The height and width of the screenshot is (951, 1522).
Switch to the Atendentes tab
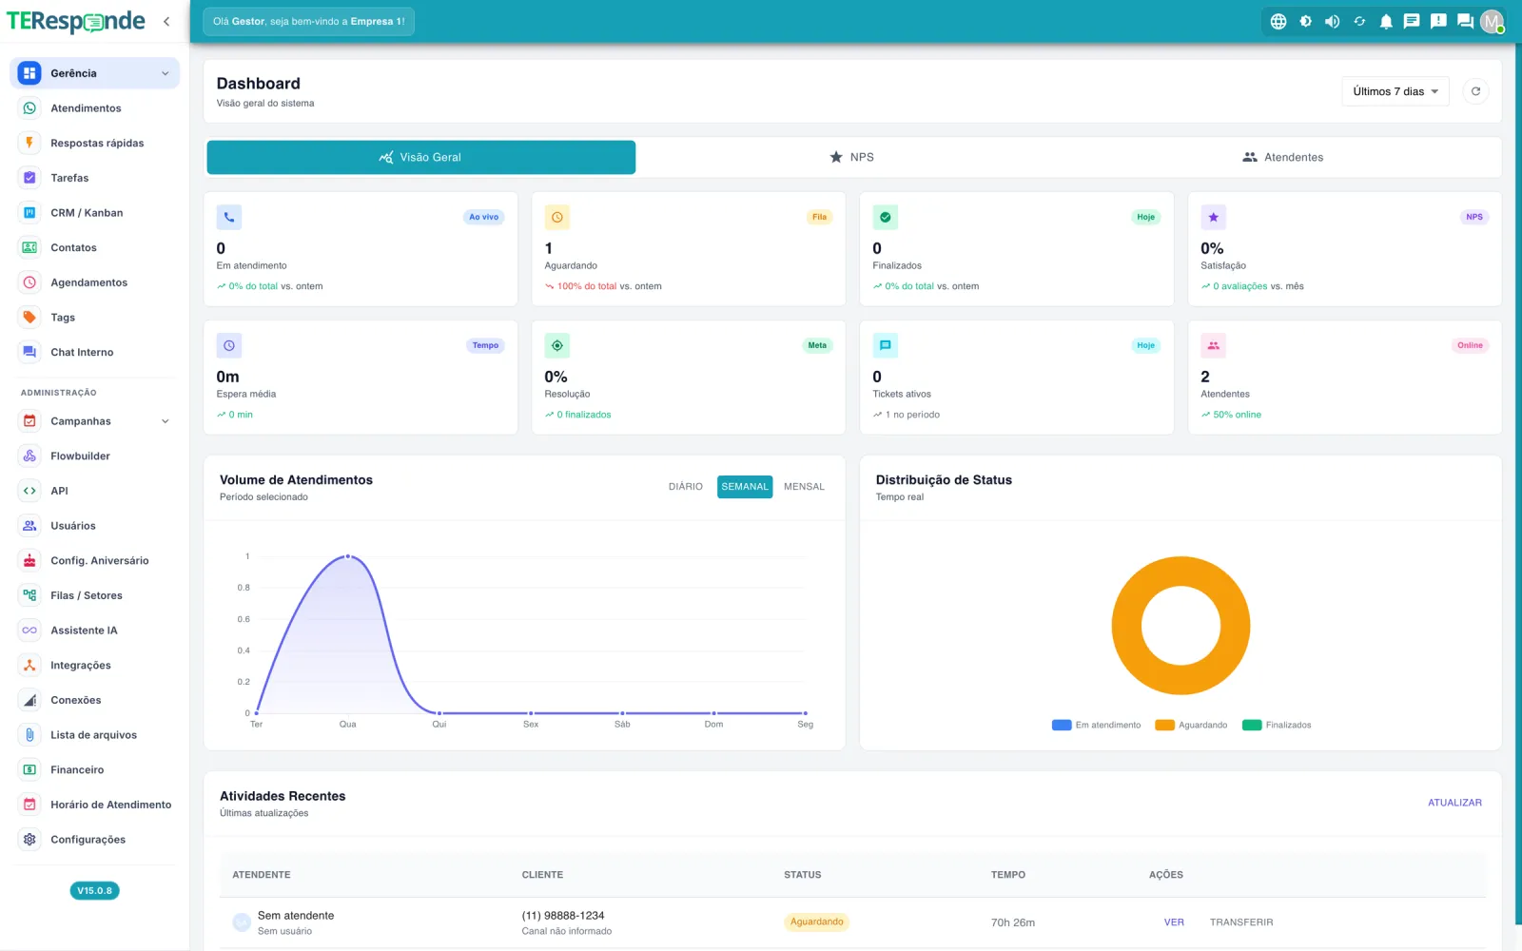pyautogui.click(x=1282, y=157)
